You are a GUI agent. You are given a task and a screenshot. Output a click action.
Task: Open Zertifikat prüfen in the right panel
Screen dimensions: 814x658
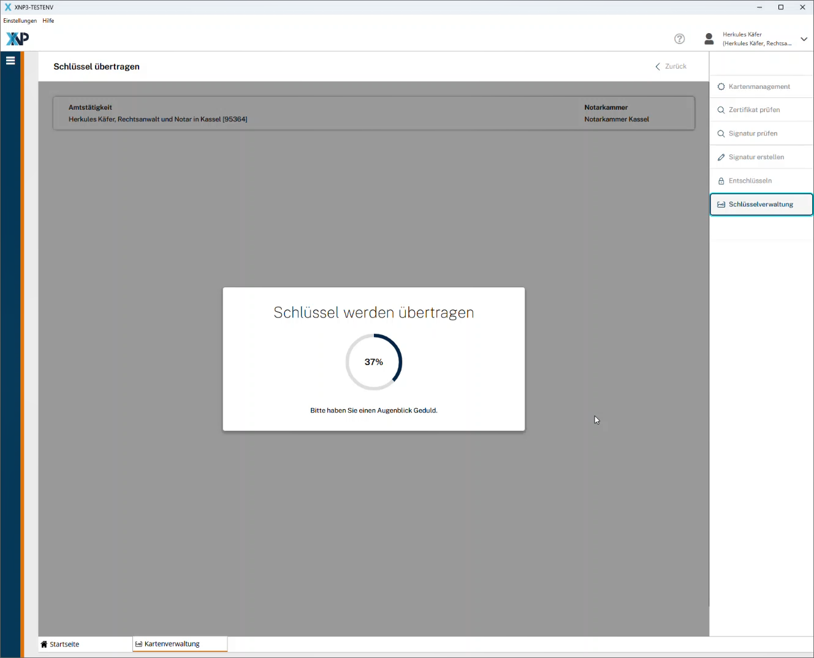[761, 110]
